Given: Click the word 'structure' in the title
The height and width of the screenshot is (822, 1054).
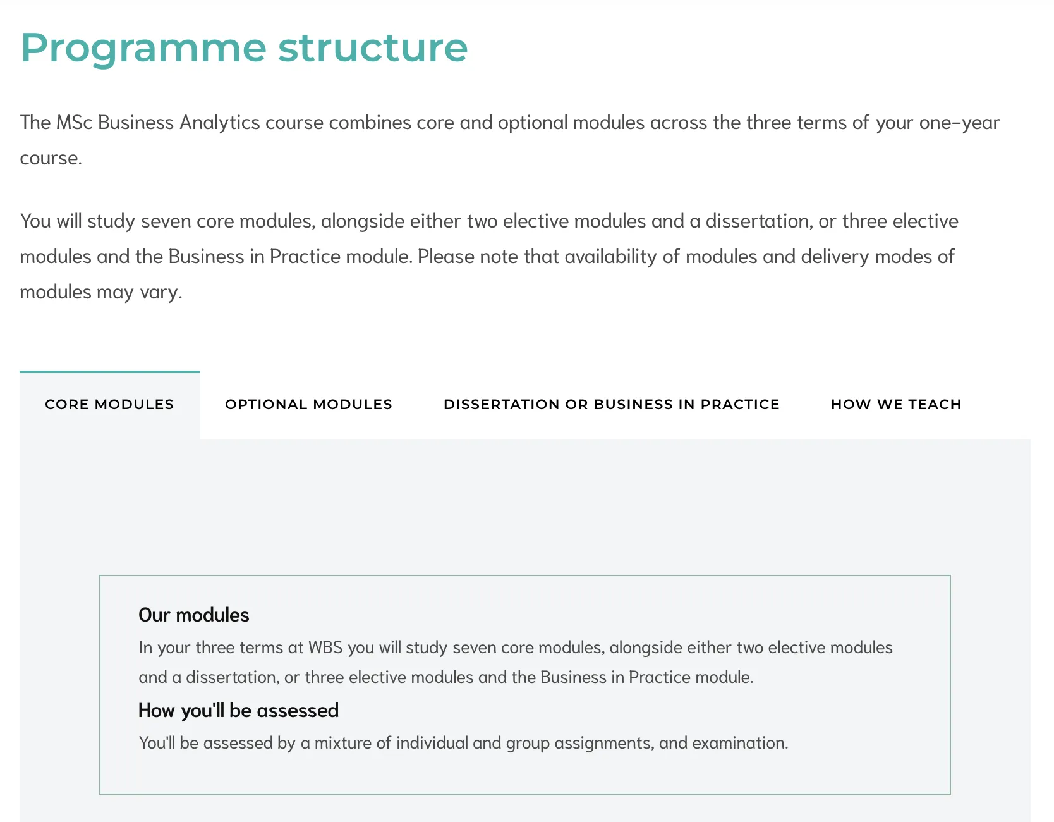Looking at the screenshot, I should [373, 48].
